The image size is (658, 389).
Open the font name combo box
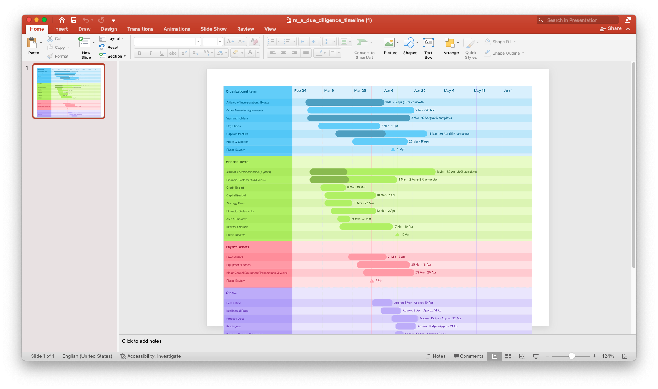(167, 42)
